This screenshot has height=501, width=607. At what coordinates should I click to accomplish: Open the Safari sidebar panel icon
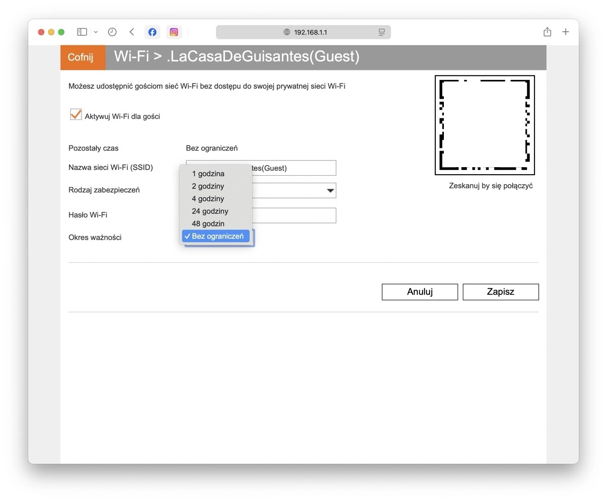click(82, 32)
